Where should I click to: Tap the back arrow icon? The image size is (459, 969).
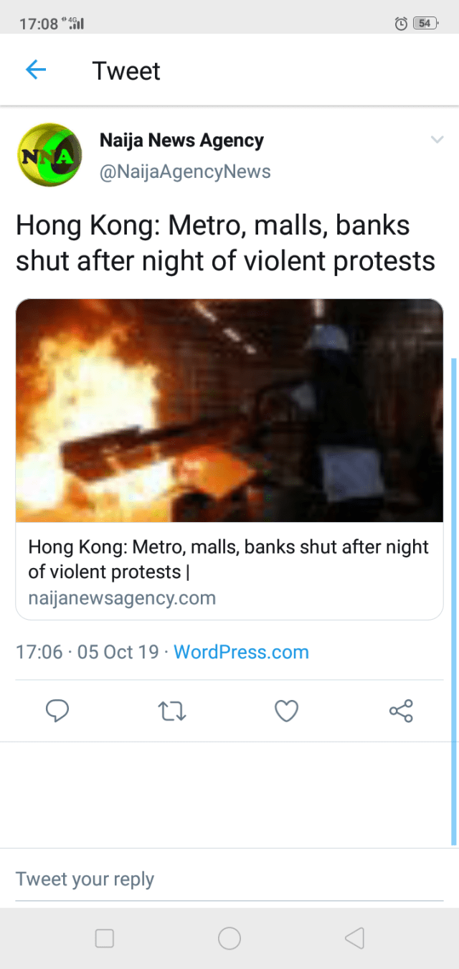tap(35, 70)
